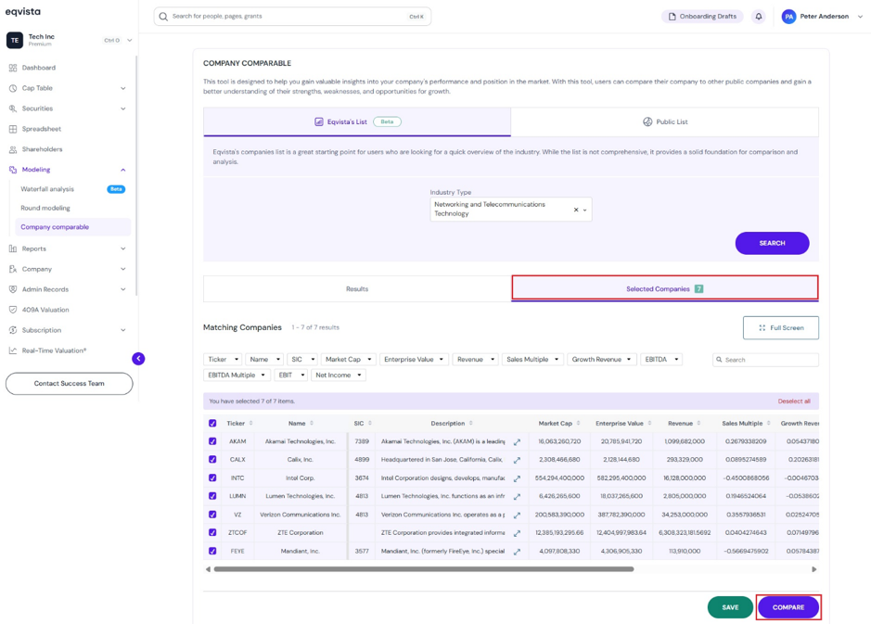Expand INTC description with arrow icon
This screenshot has width=871, height=624.
click(517, 478)
